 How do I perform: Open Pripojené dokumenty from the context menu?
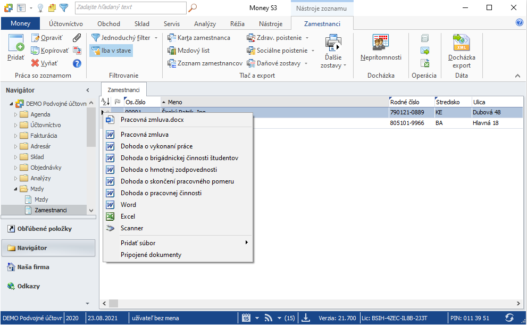(178, 255)
